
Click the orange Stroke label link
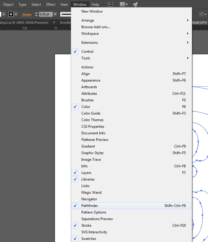click(x=27, y=14)
